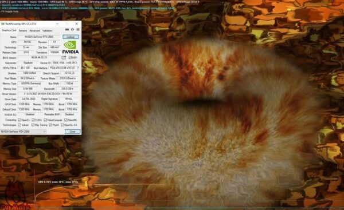Toggle the Vulkan checkbox
This screenshot has width=344, height=210.
[x=19, y=125]
